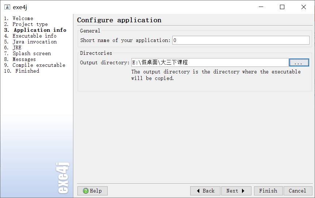Screen dimensions: 315x198
Task: Click the exe4j app icon in title bar
Action: click(7, 7)
